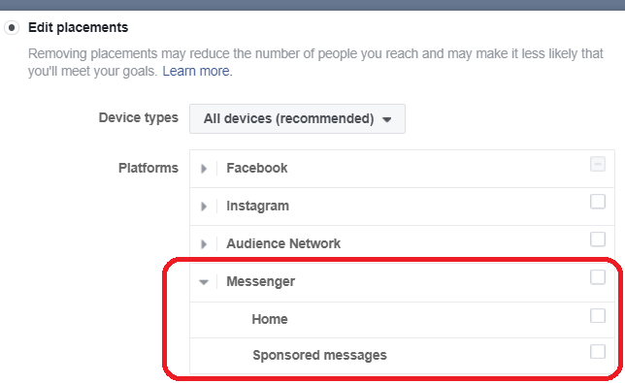Enable the Messenger platform checkbox
625x383 pixels.
click(598, 277)
